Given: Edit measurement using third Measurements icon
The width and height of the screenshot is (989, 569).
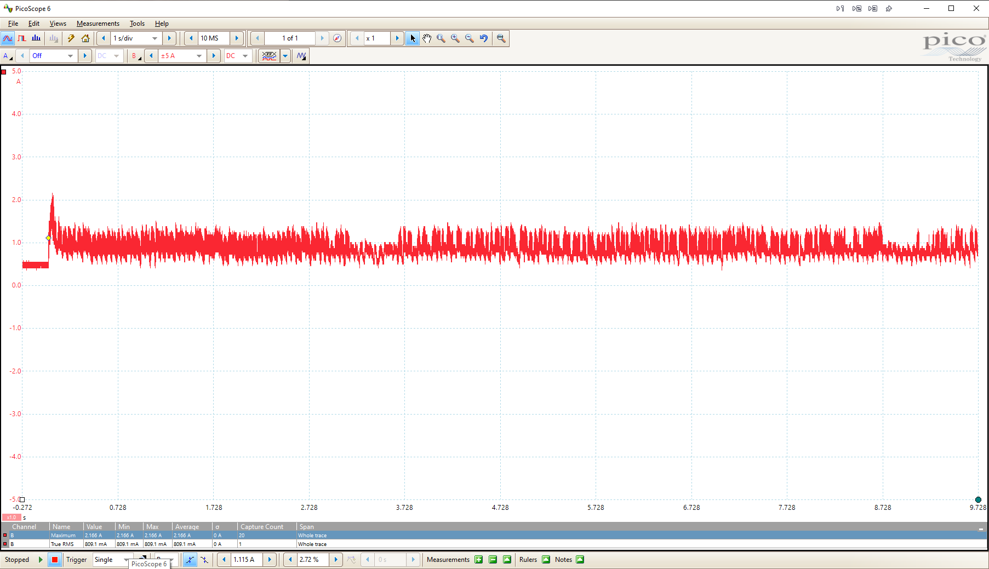Looking at the screenshot, I should point(507,560).
